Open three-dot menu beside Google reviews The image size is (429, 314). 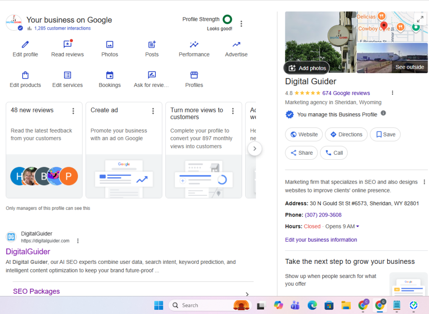(392, 93)
